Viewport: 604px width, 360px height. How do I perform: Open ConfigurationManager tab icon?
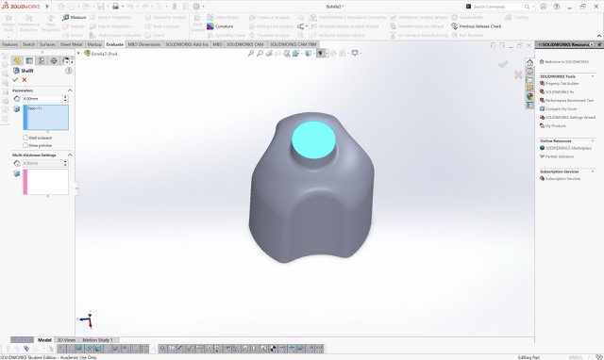click(42, 60)
